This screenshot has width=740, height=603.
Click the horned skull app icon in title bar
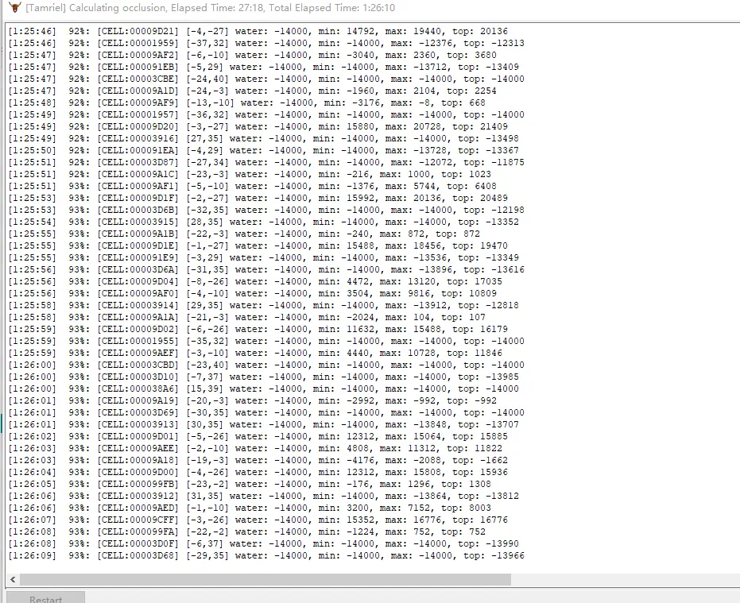pyautogui.click(x=15, y=8)
